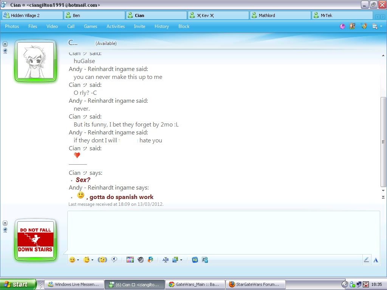Click the paint brush color scheme icon

point(364,26)
